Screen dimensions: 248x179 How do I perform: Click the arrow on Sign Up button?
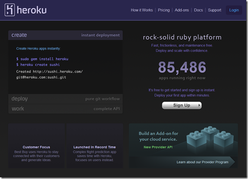(199, 105)
